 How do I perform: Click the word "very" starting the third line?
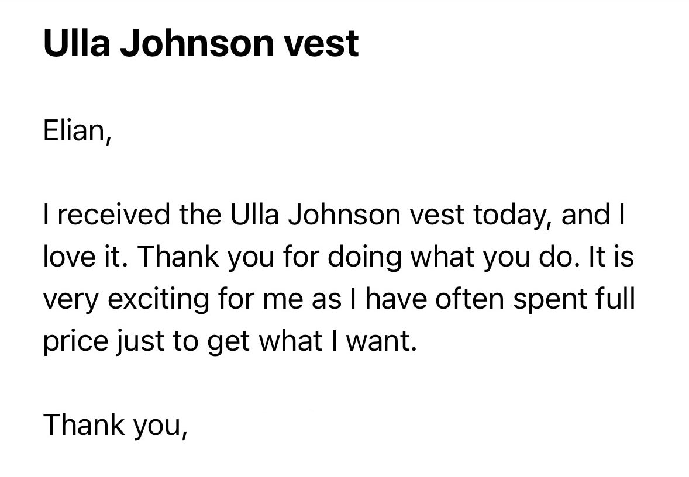coord(70,301)
